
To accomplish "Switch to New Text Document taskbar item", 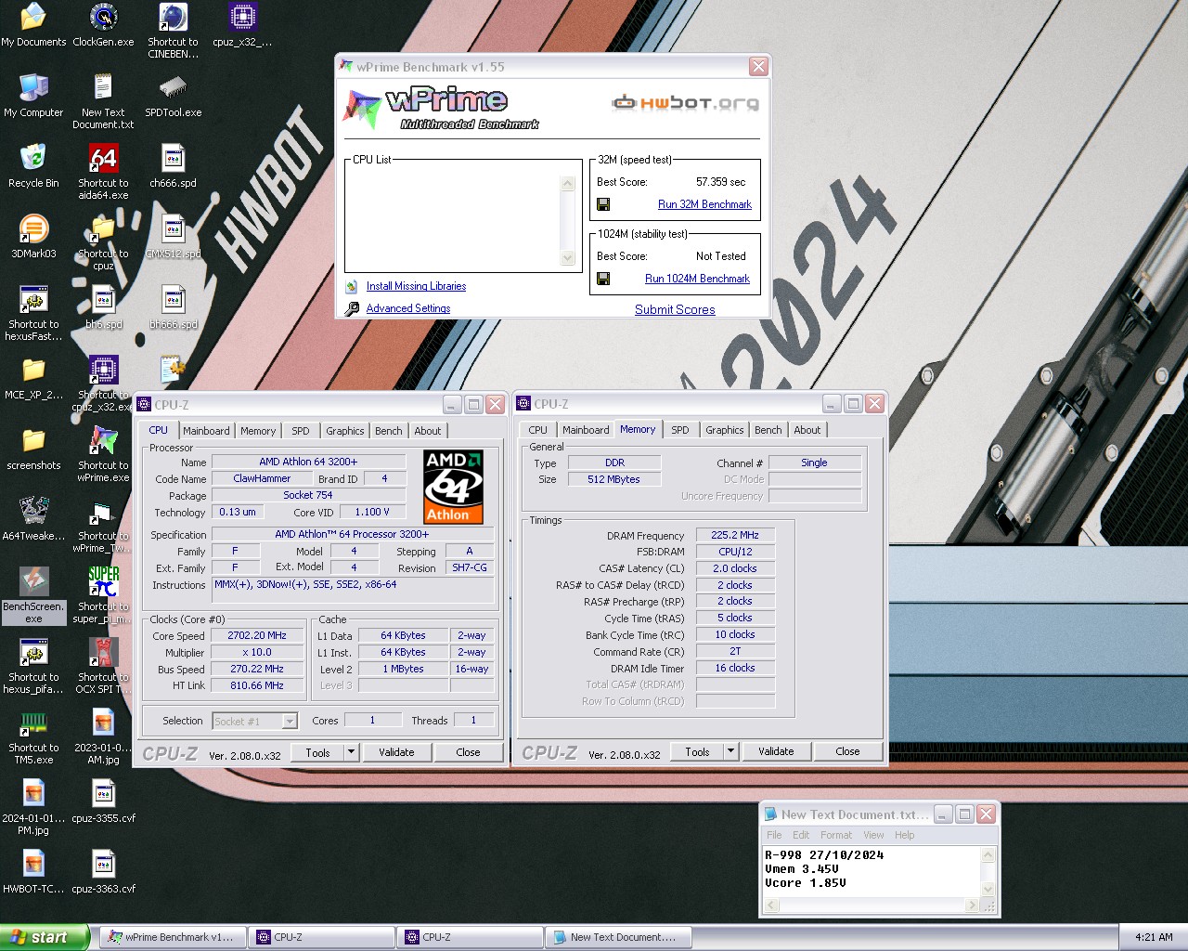I will 618,937.
